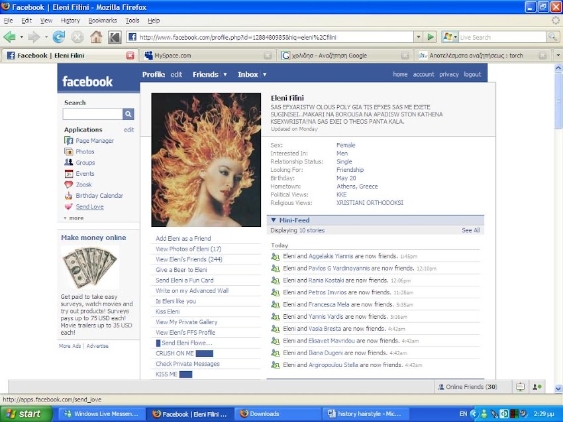Open Page Manager application icon
563x422 pixels.
point(69,140)
